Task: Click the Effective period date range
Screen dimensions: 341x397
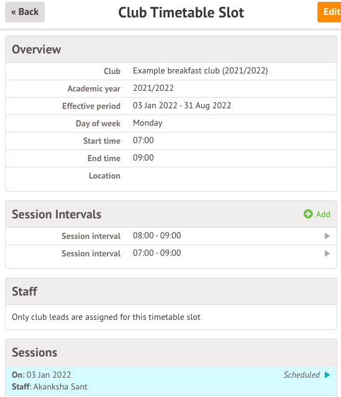Action: pos(182,105)
